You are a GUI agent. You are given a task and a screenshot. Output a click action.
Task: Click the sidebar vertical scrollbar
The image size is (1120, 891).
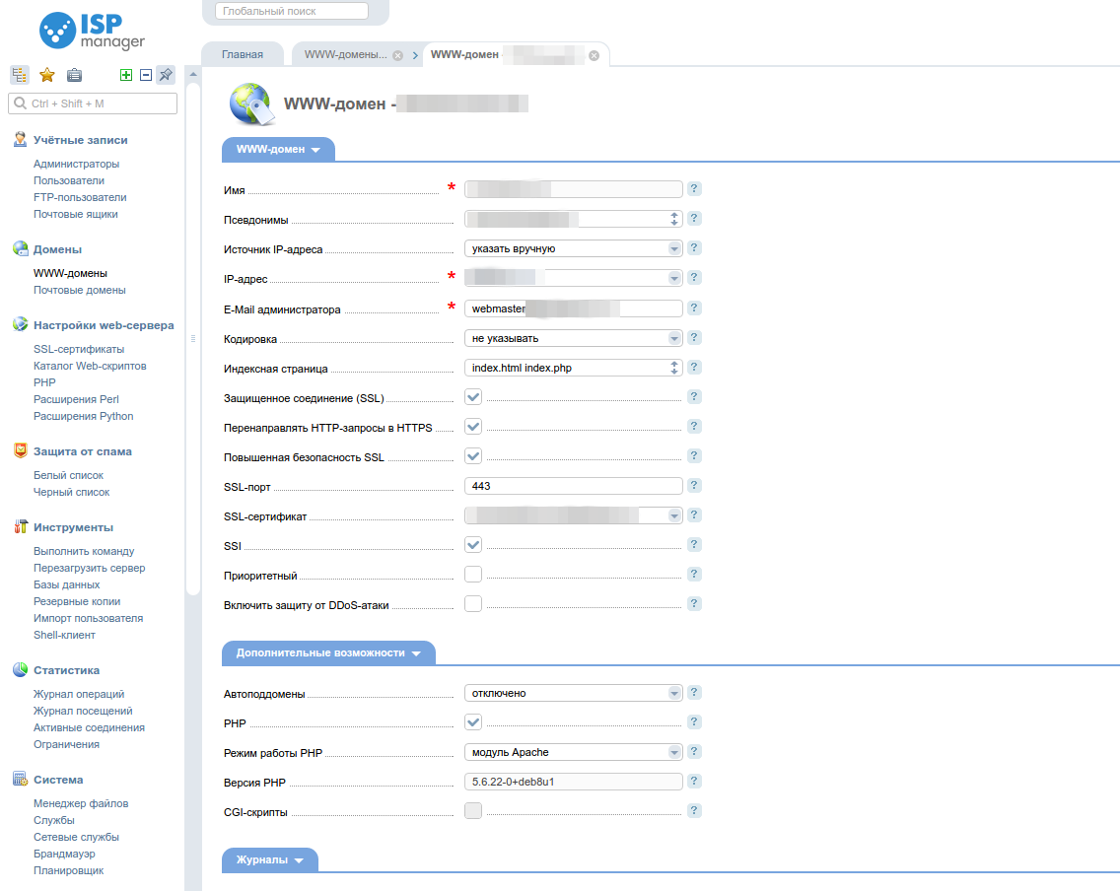coord(193,339)
